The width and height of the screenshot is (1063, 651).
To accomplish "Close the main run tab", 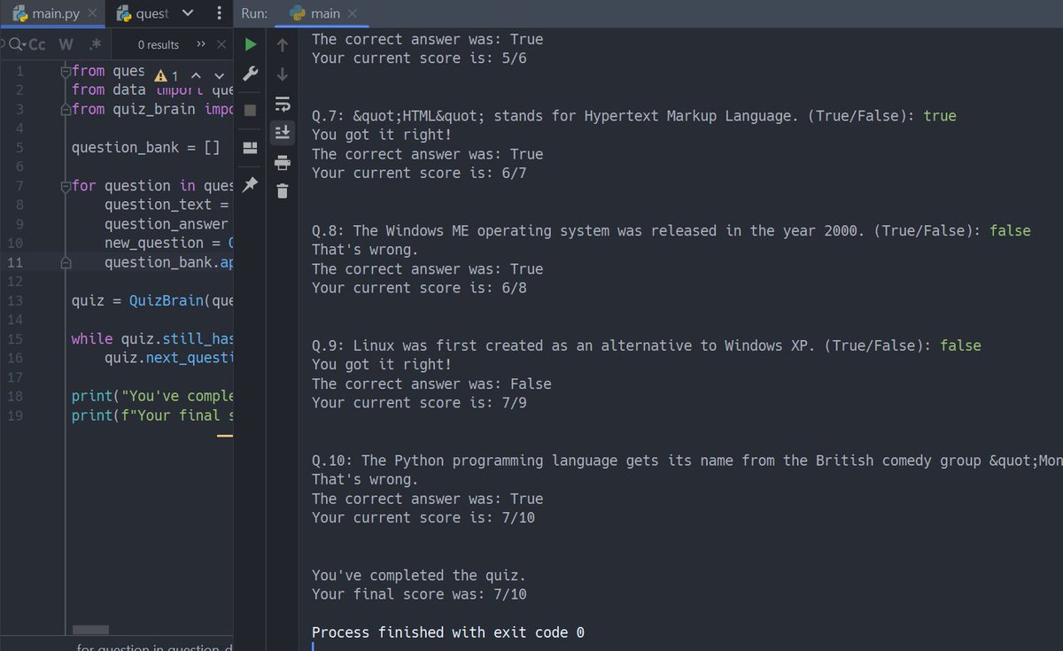I will coord(352,13).
